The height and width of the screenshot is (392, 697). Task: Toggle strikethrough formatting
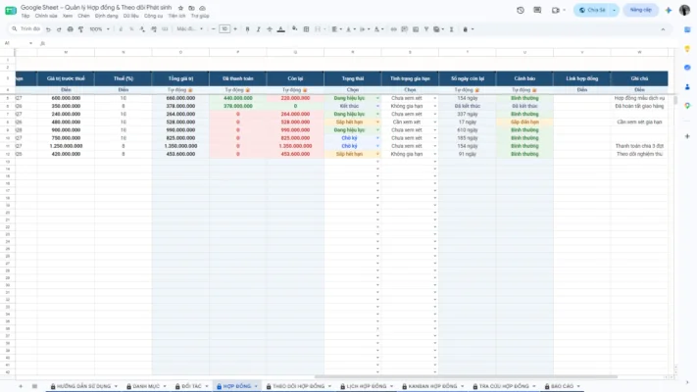click(270, 29)
